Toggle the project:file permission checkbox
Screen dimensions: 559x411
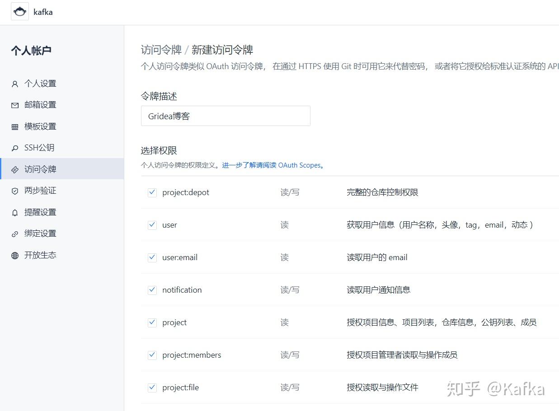152,388
